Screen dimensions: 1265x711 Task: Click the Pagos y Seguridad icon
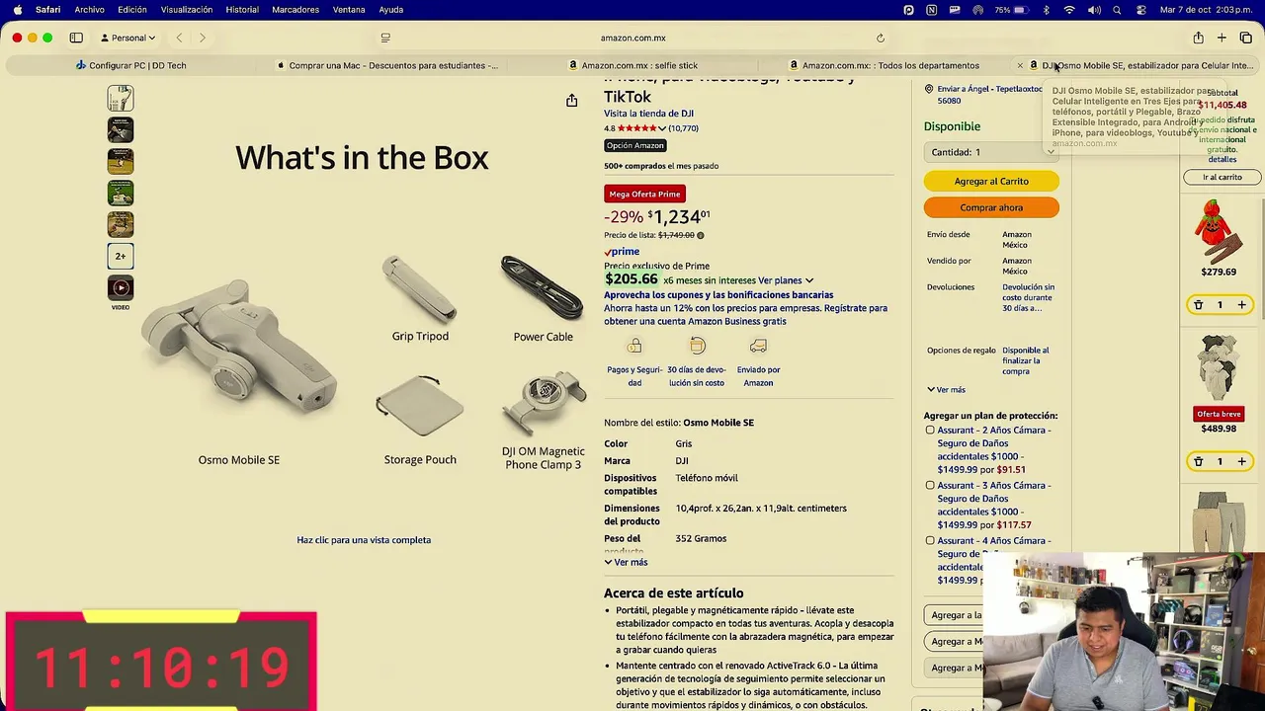click(x=634, y=346)
